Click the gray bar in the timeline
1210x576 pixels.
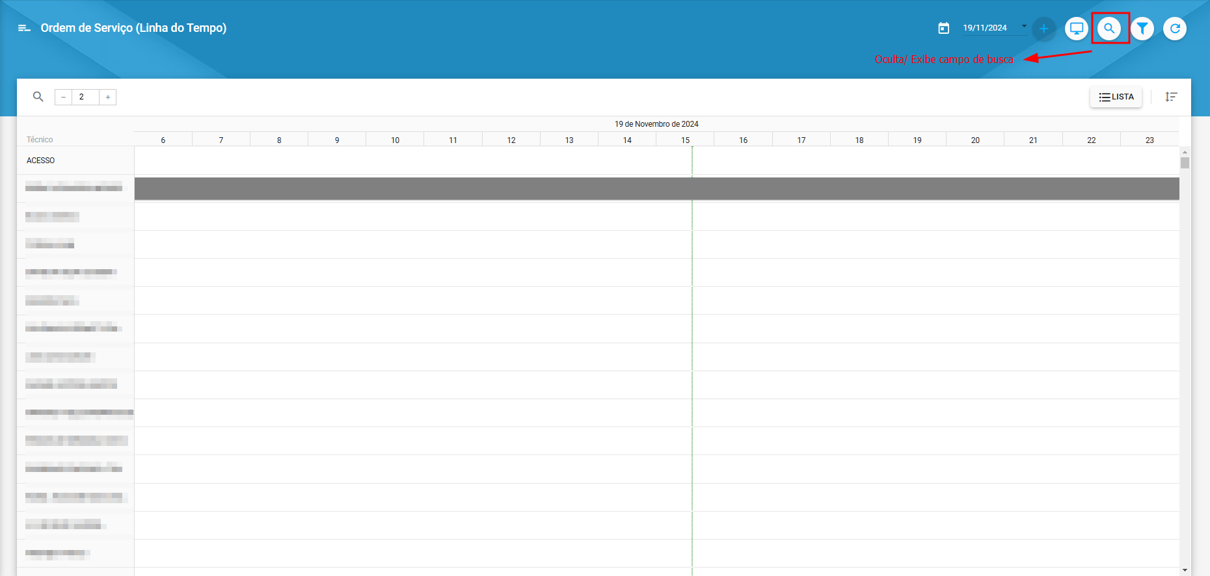[x=656, y=189]
